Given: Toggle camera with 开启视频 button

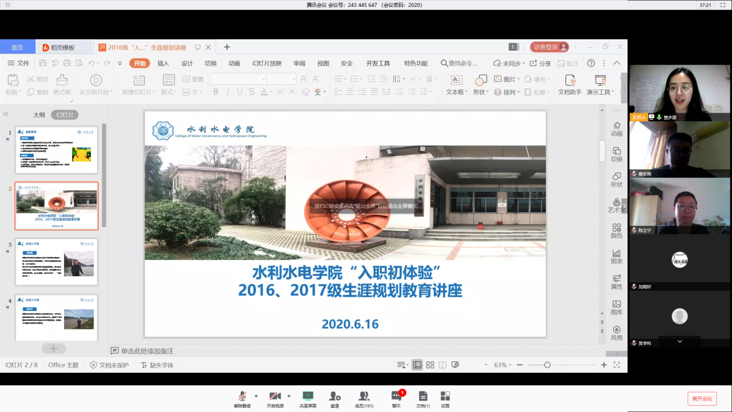Looking at the screenshot, I should tap(275, 396).
